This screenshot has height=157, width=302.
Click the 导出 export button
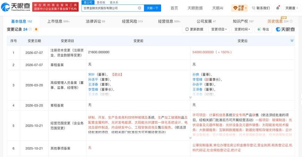[263, 29]
